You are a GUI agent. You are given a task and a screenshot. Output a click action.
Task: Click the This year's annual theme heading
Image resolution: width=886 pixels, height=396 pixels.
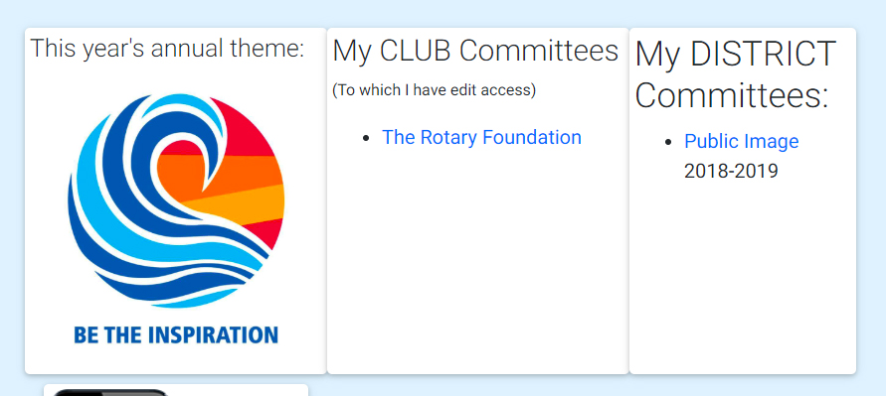coord(167,48)
